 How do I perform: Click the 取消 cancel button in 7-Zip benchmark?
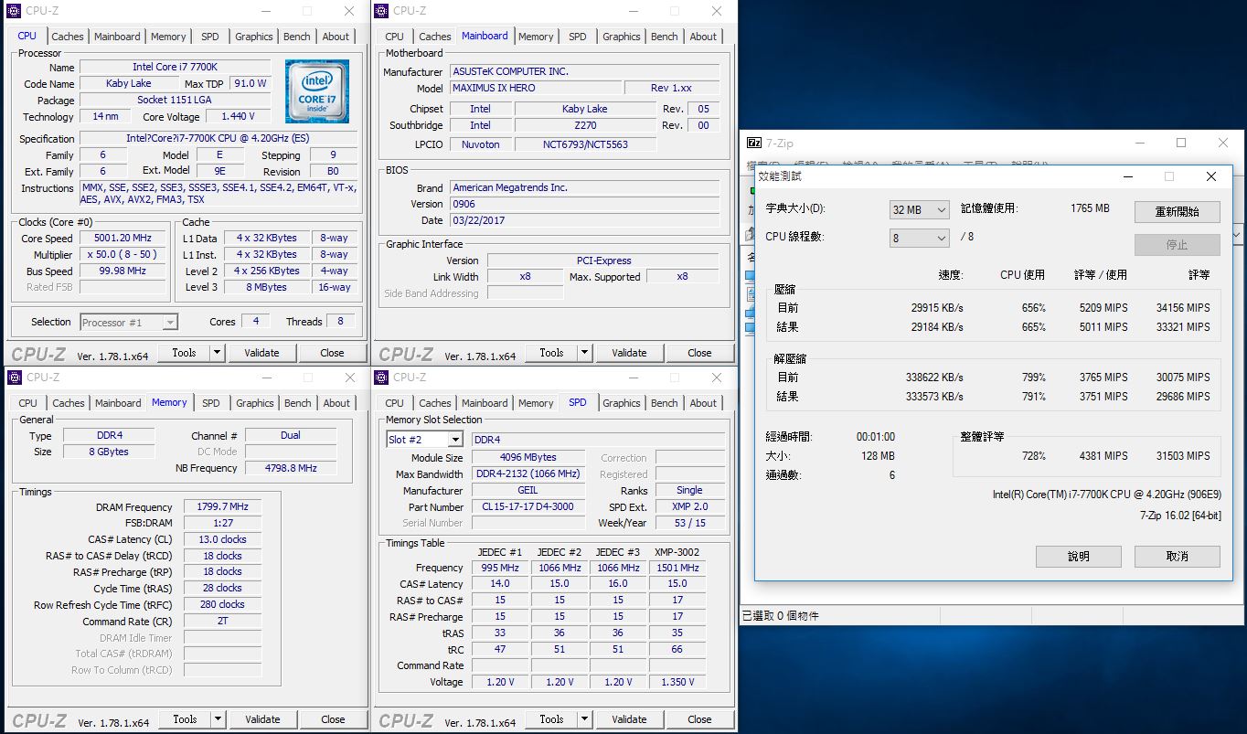point(1178,556)
